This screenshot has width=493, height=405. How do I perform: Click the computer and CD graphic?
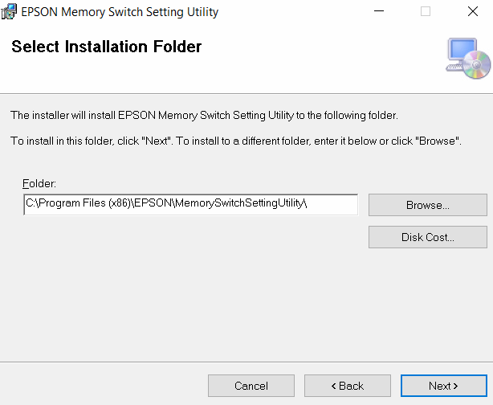pos(467,59)
